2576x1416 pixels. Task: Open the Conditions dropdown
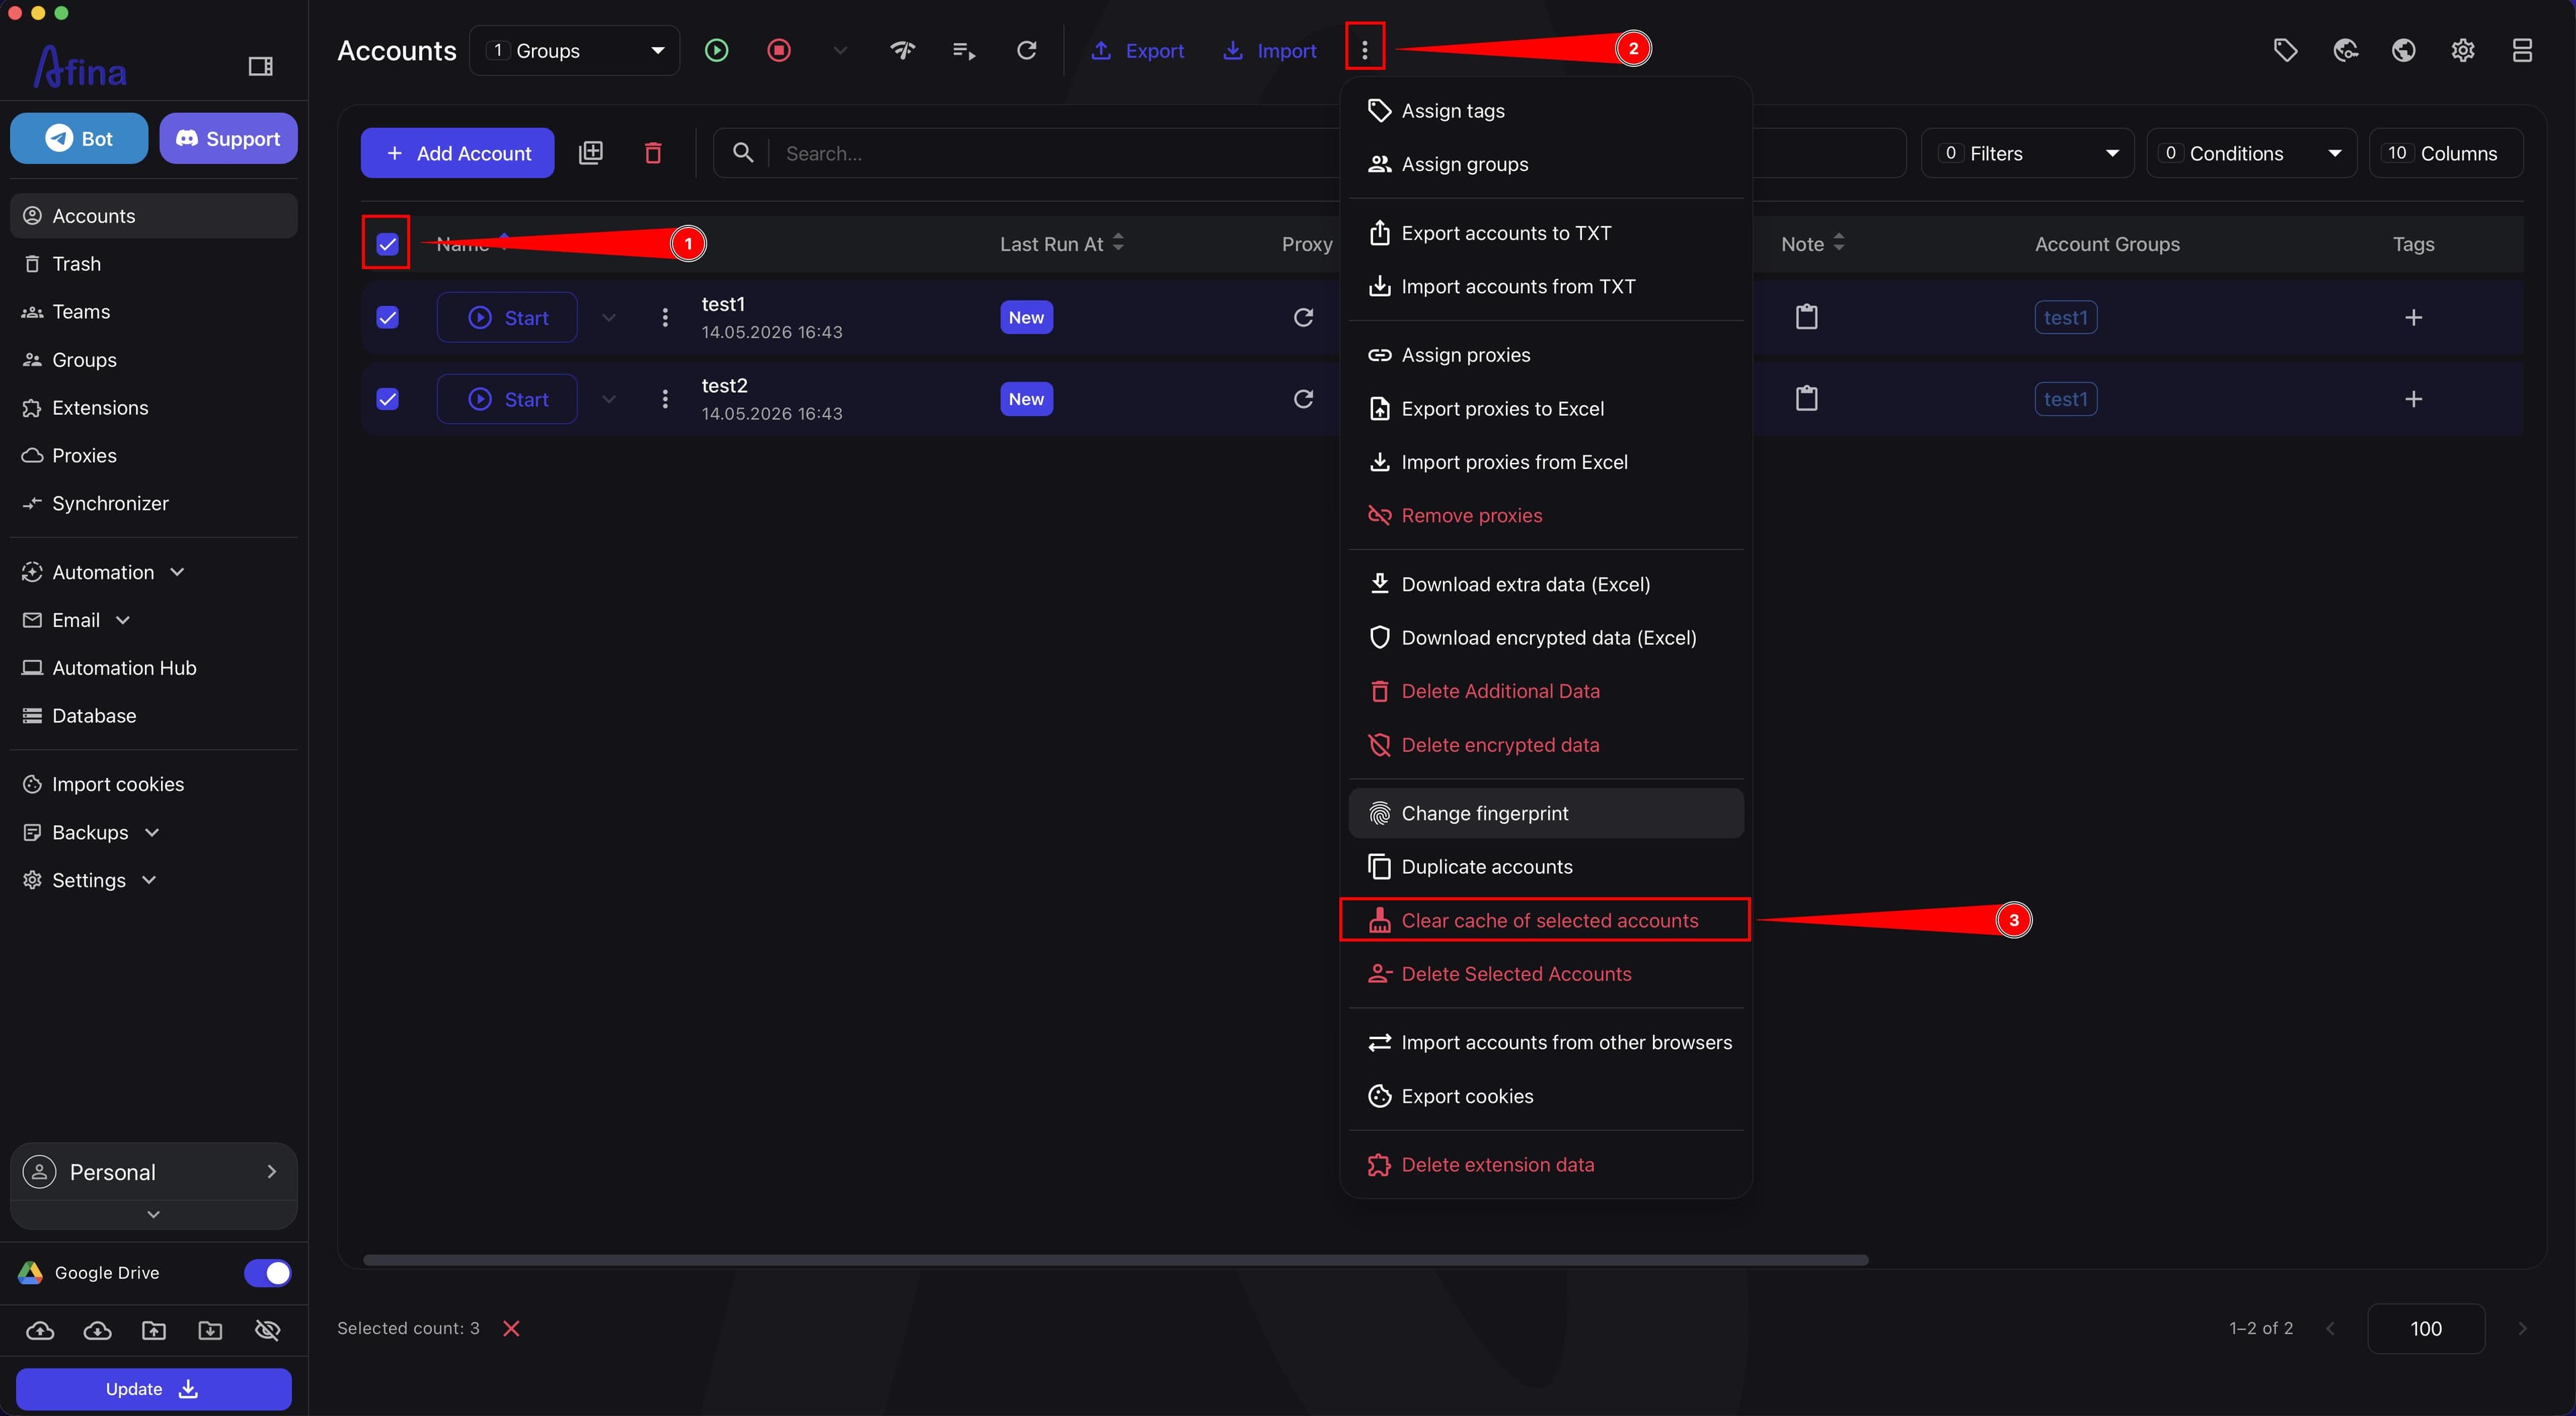pyautogui.click(x=2251, y=153)
